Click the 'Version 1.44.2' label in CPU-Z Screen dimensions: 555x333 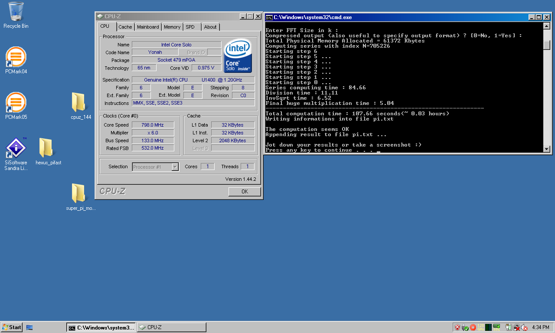pos(241,179)
